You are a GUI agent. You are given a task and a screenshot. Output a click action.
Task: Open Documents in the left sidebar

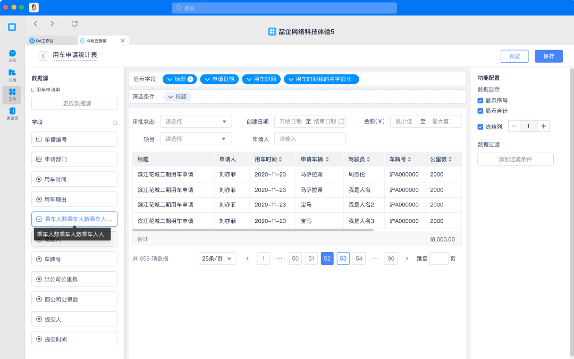12,74
